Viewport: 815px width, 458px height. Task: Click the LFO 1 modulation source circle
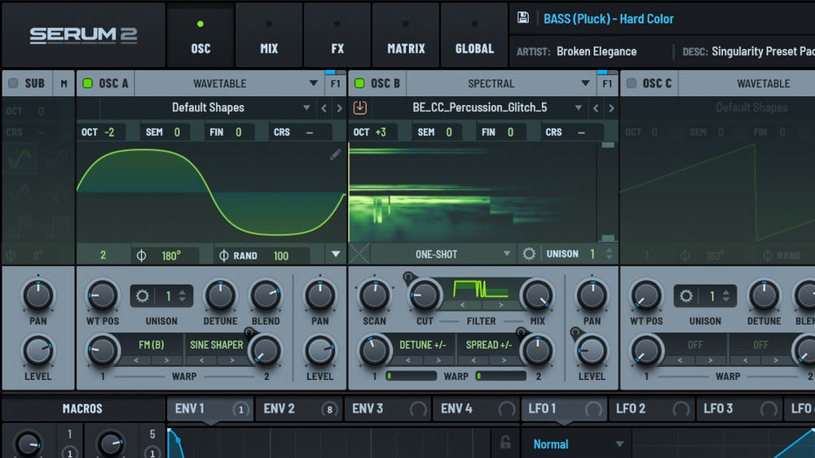click(593, 409)
